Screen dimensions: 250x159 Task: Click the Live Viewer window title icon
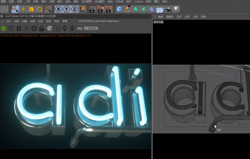pyautogui.click(x=2, y=16)
